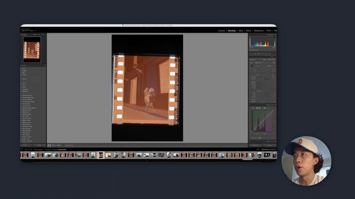
Task: Toggle highlight clipping indicator in histogram
Action: (x=275, y=38)
